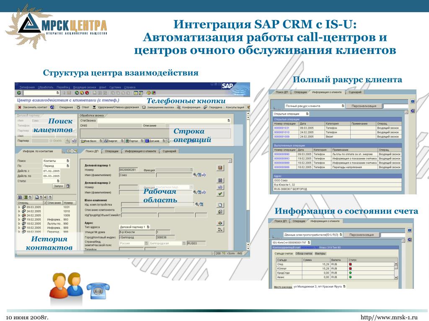Open operation link 0000001031
Screen dimensions: 429x321
pyautogui.click(x=282, y=128)
